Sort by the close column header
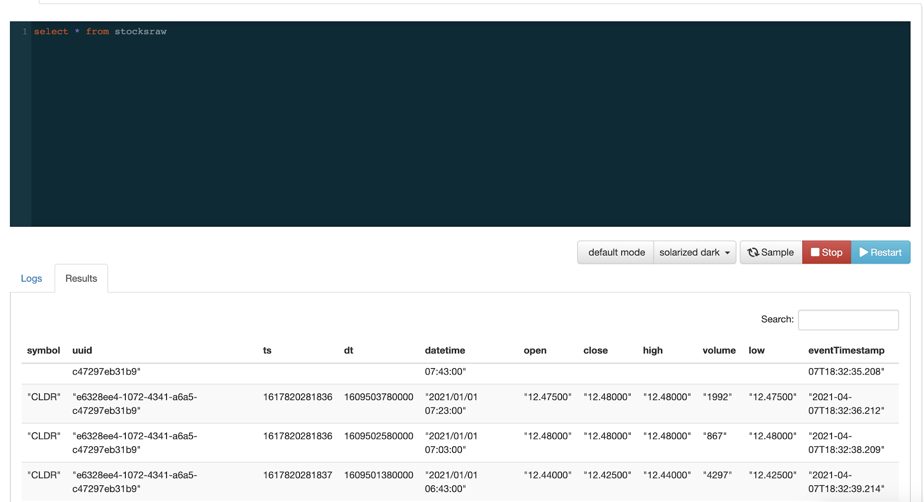Image resolution: width=924 pixels, height=502 pixels. (x=595, y=351)
